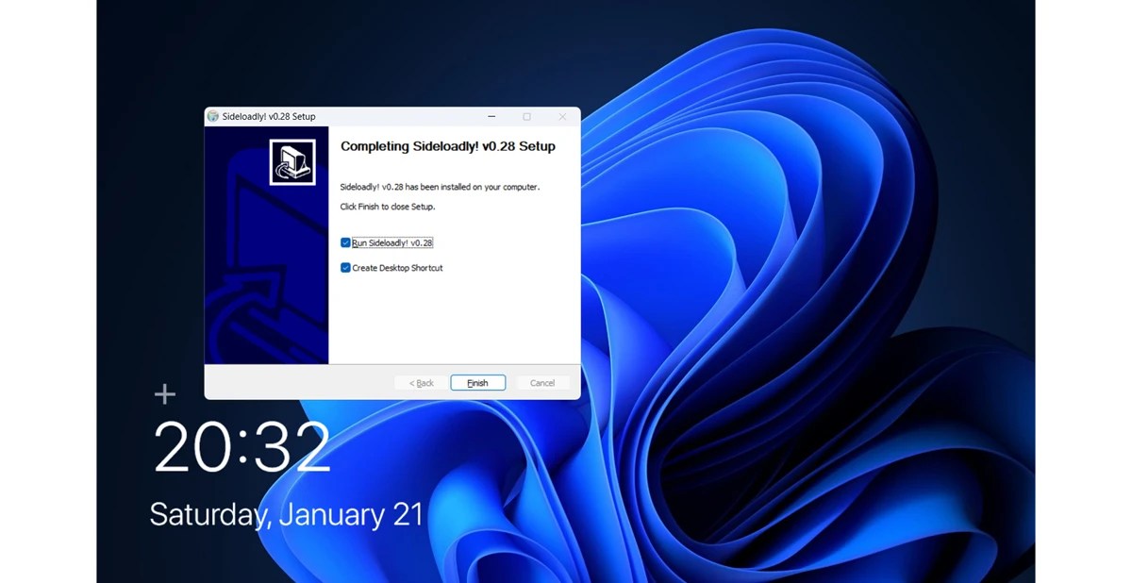This screenshot has width=1132, height=583.
Task: Minimize the Sideloadly Setup window
Action: 491,116
